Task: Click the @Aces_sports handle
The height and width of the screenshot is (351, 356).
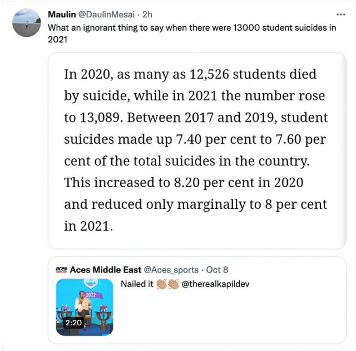Action: coord(171,270)
